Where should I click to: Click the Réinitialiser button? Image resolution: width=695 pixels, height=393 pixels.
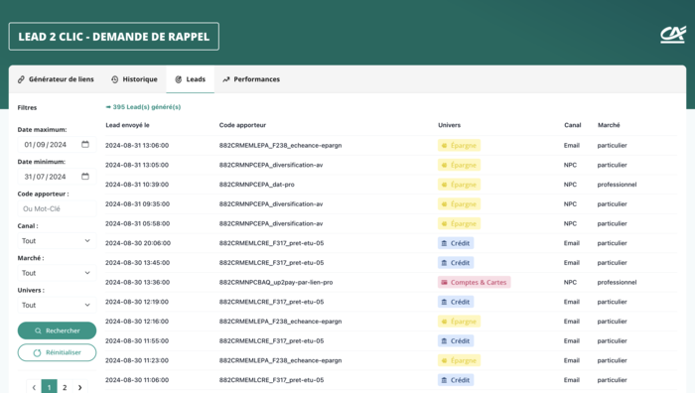[x=57, y=352]
